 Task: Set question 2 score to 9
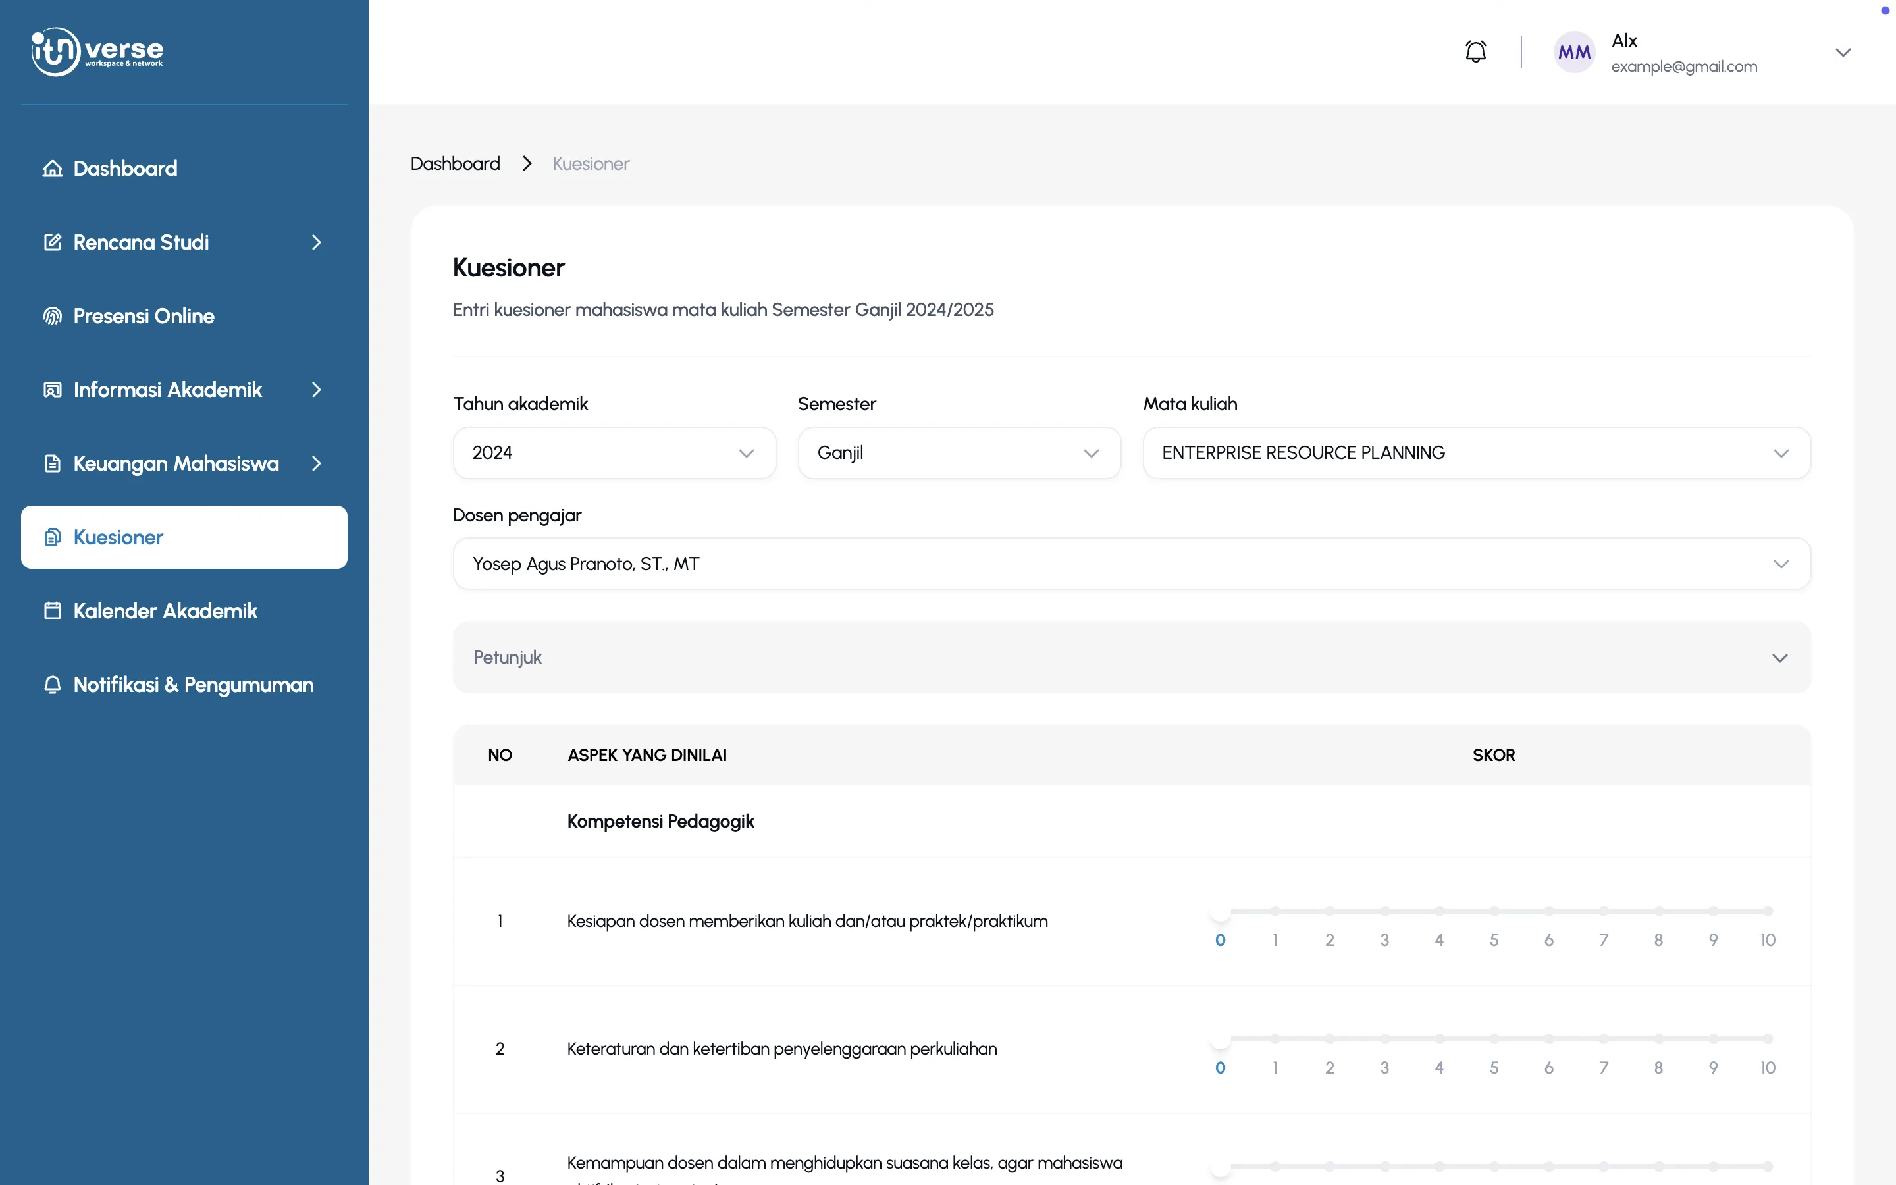point(1714,1038)
